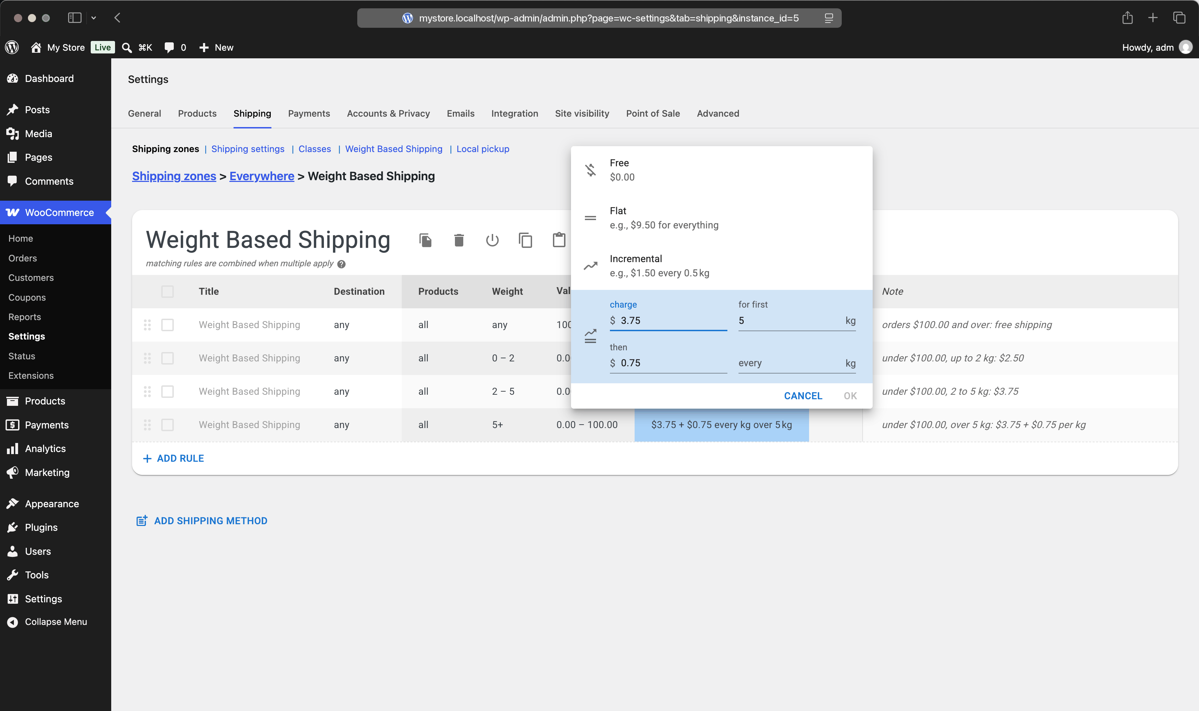This screenshot has height=711, width=1199.
Task: Follow the Shipping zones breadcrumb link
Action: tap(174, 176)
